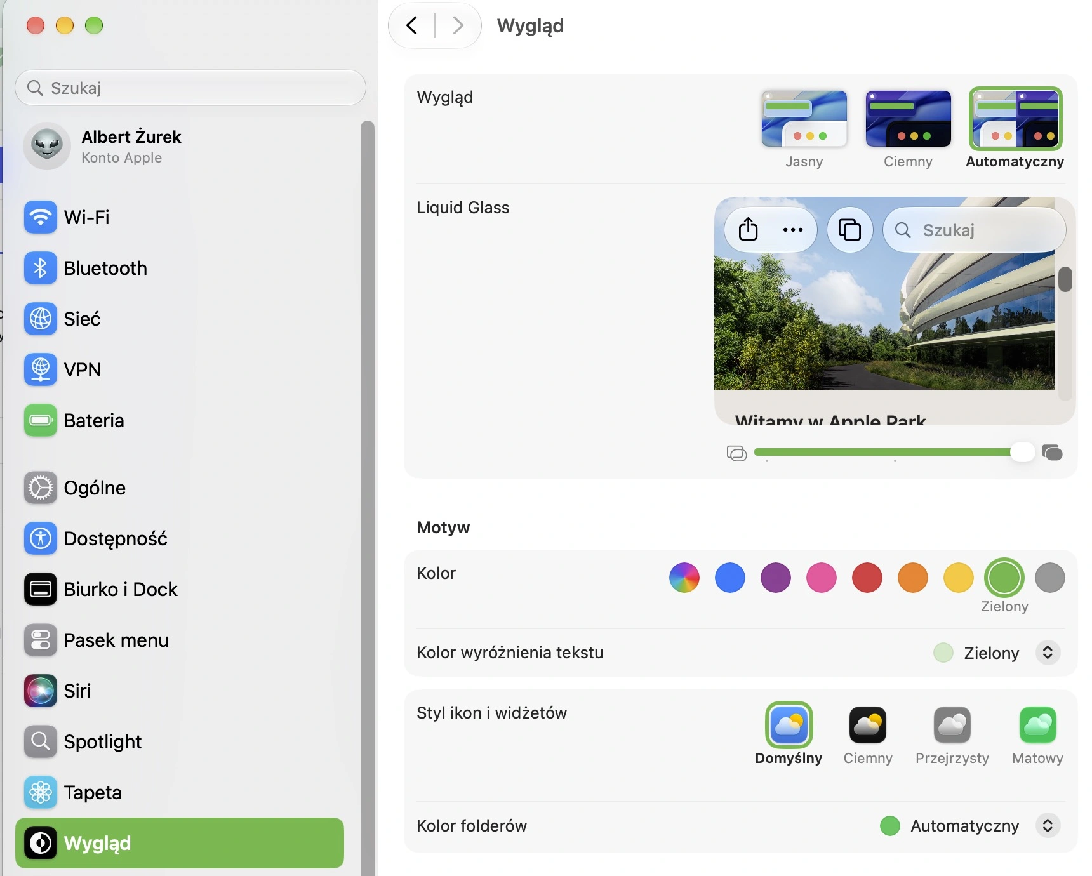This screenshot has height=876, width=1092.
Task: Open Pasek menu settings
Action: (179, 640)
